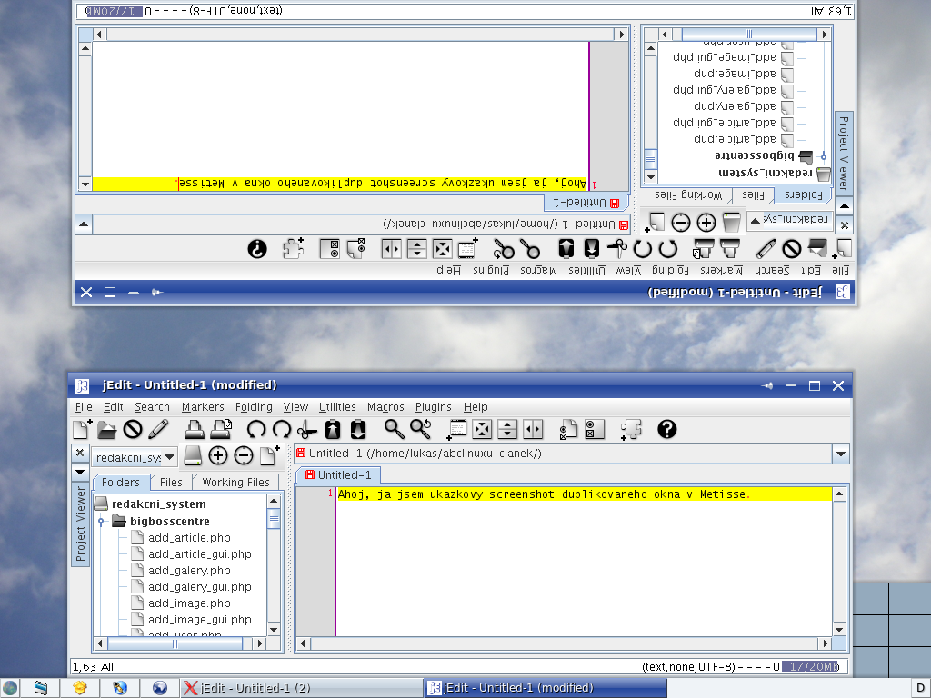Open dockable menu arrow below Project Viewer close
931x698 pixels.
(x=80, y=473)
